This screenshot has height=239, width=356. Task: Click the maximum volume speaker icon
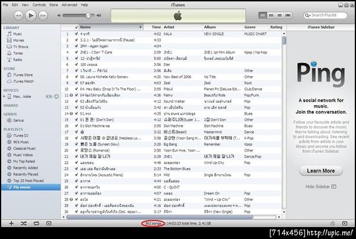(98, 15)
